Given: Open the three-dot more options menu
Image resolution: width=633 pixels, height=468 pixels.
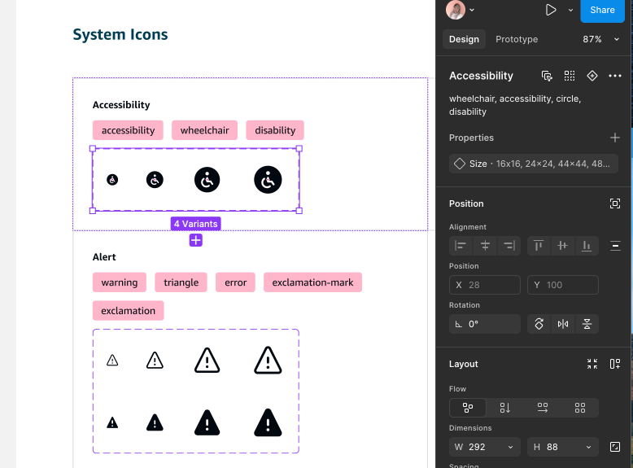Looking at the screenshot, I should coord(614,76).
